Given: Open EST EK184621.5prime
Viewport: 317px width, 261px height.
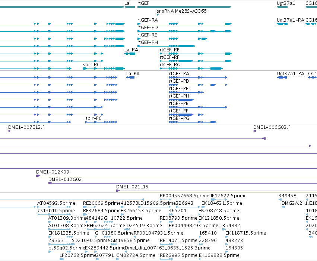Looking at the screenshot, I should pos(222,203).
